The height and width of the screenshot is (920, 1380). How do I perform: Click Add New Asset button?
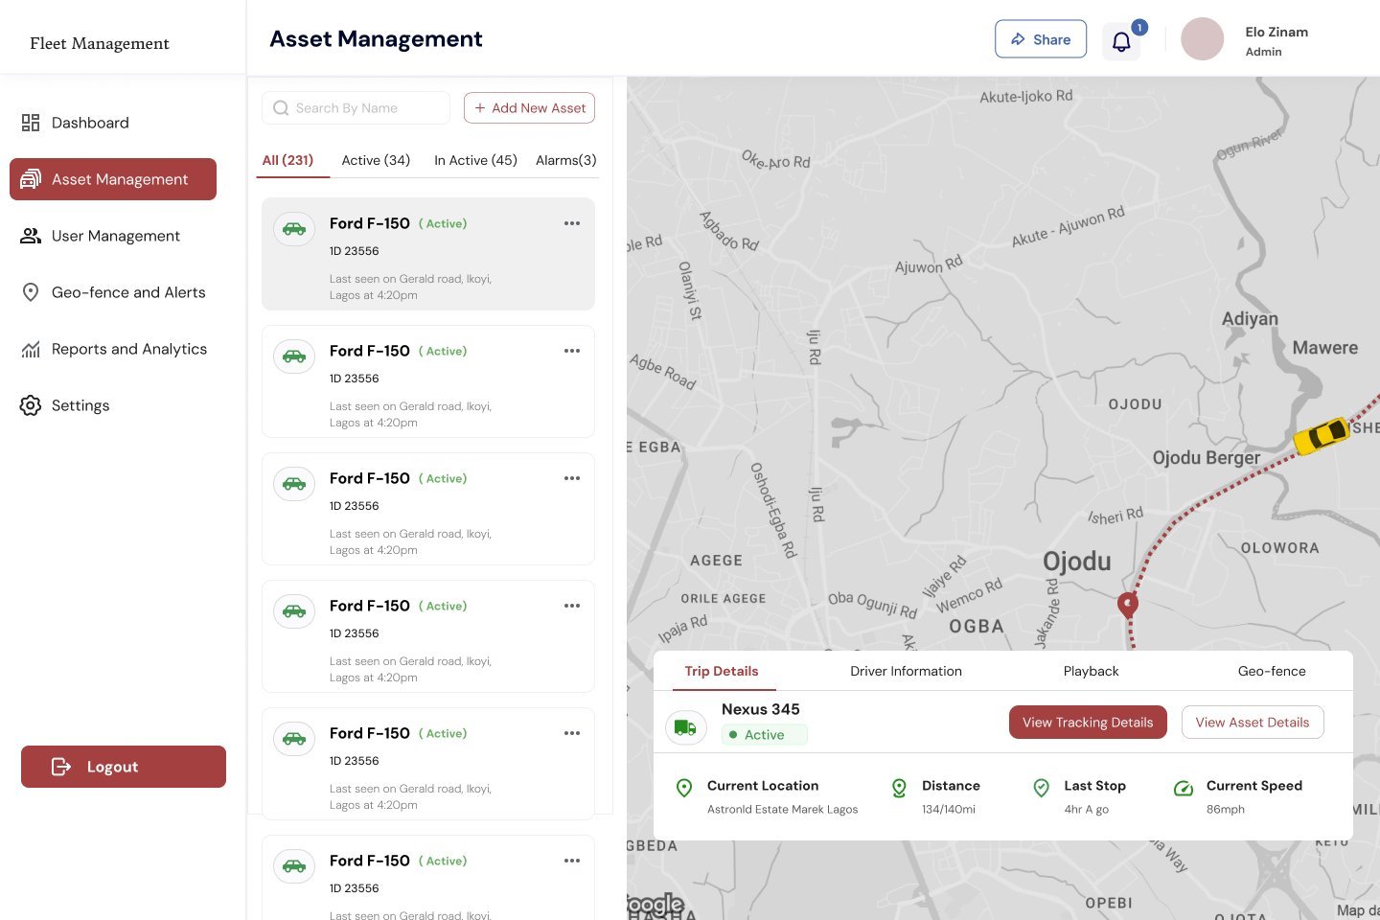[529, 108]
